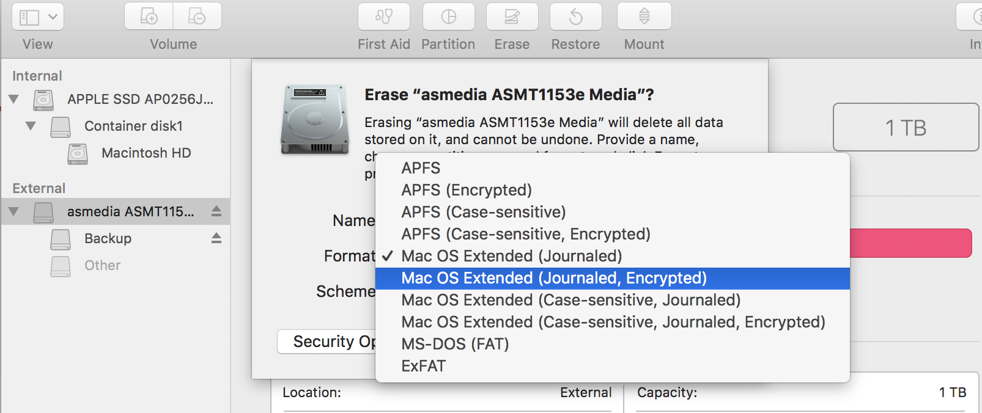Eject the Backup volume
The image size is (982, 413).
[216, 238]
